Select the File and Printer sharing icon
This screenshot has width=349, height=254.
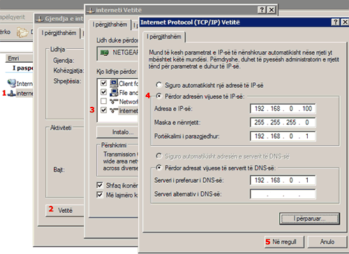pos(114,92)
